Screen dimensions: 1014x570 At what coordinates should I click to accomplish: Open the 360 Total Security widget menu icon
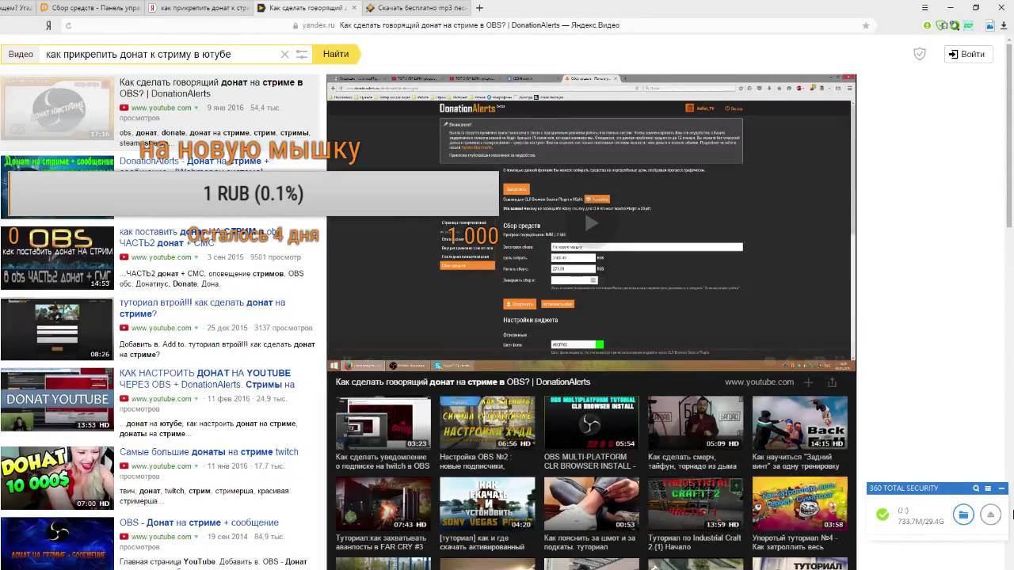(x=988, y=488)
